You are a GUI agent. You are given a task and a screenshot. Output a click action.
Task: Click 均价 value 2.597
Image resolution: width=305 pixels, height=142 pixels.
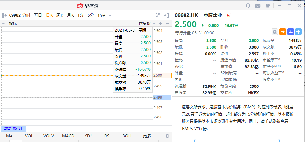[x=254, y=54]
